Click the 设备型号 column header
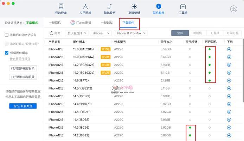 click(120, 42)
